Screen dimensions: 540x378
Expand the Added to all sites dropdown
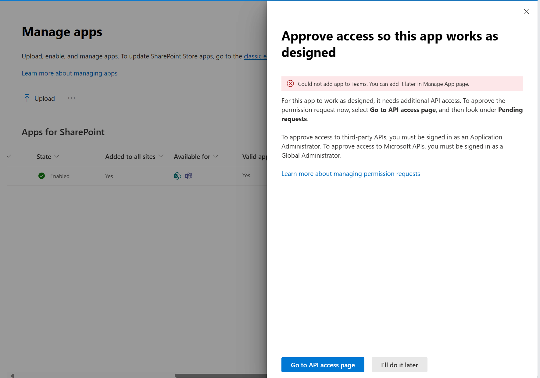161,156
